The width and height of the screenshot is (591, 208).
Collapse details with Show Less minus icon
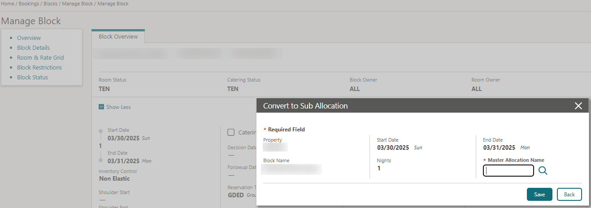pos(101,107)
